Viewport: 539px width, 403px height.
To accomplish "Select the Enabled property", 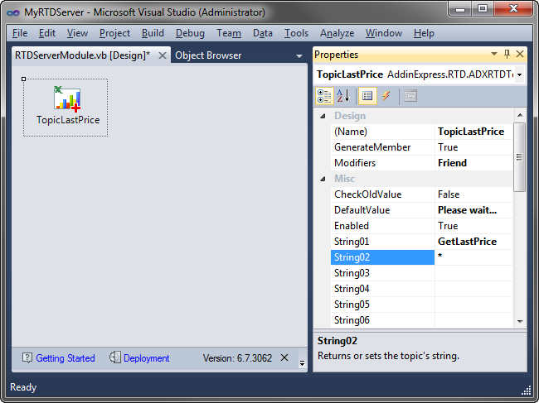I will tap(382, 227).
